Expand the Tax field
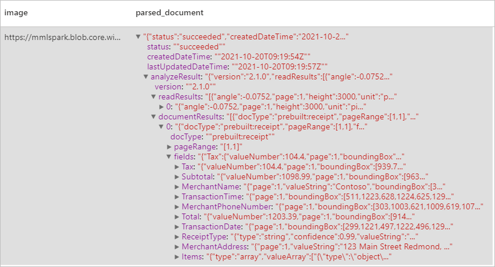This screenshot has height=267, width=495. click(177, 167)
